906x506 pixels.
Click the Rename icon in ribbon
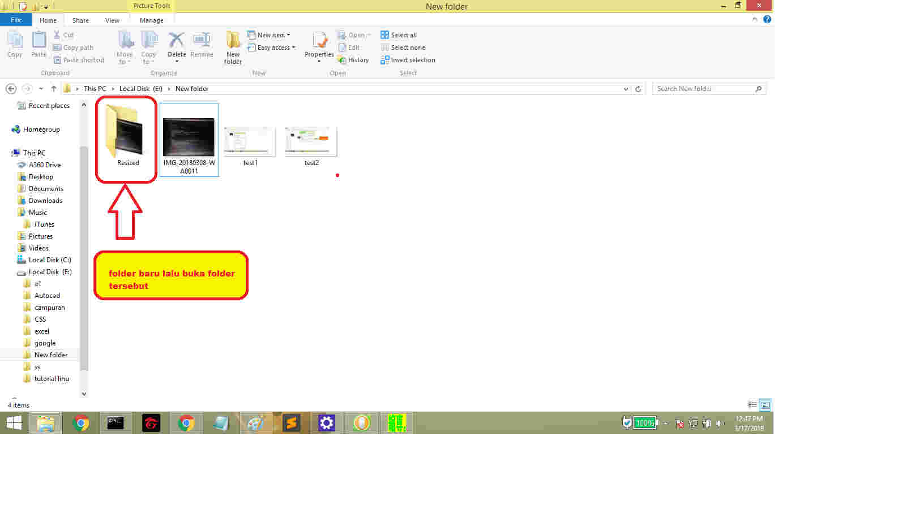(x=202, y=44)
